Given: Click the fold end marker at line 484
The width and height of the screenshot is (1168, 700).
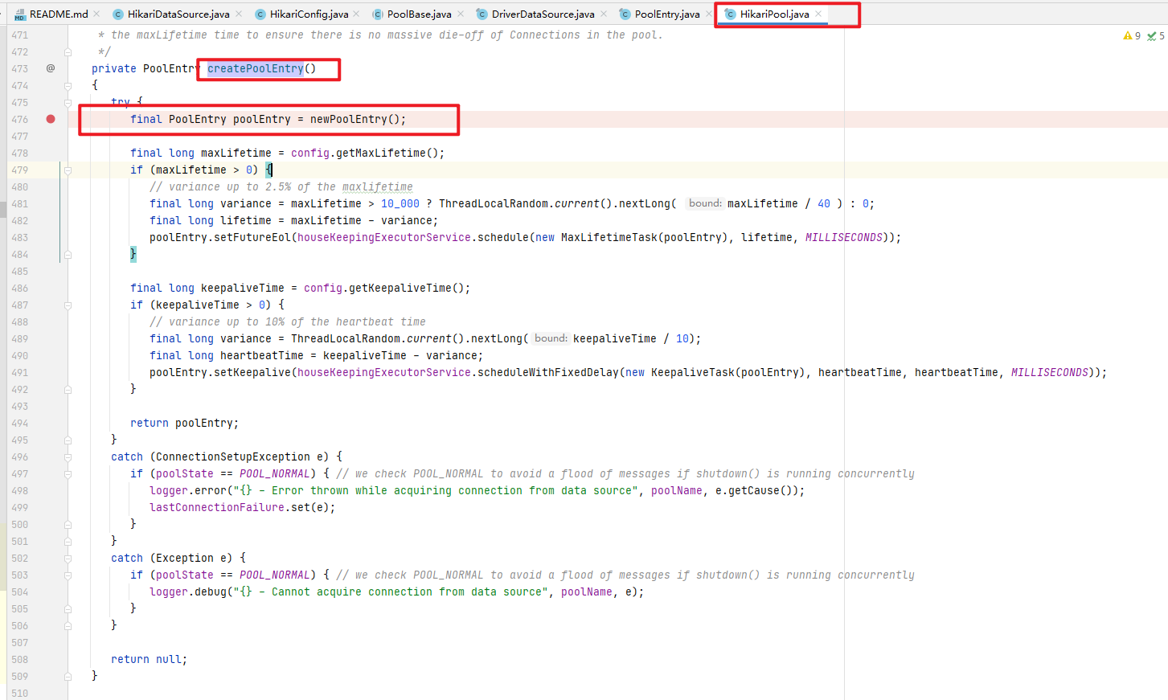Looking at the screenshot, I should (x=68, y=255).
